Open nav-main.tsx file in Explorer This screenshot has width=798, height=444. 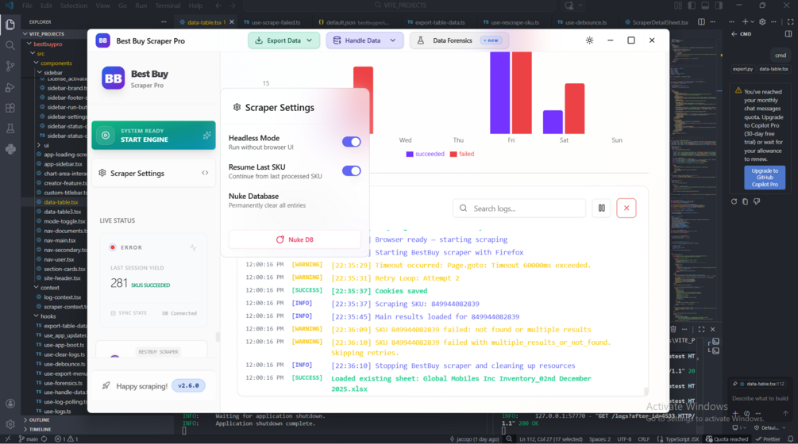click(x=60, y=240)
